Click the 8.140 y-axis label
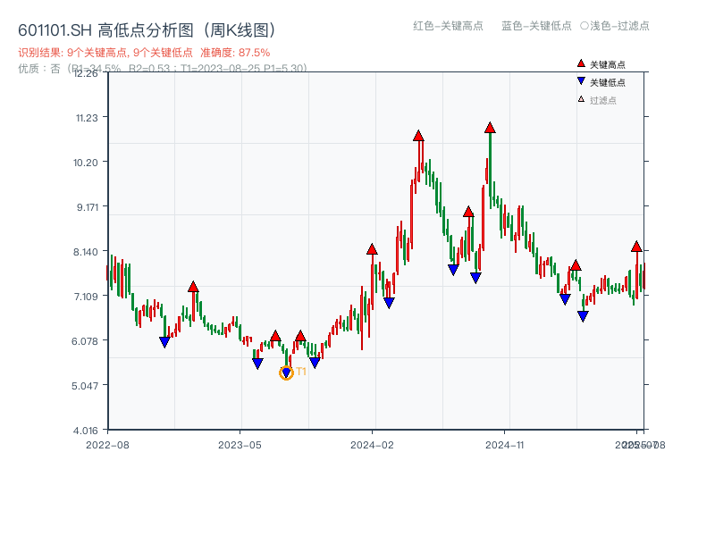The image size is (715, 536). 86,252
